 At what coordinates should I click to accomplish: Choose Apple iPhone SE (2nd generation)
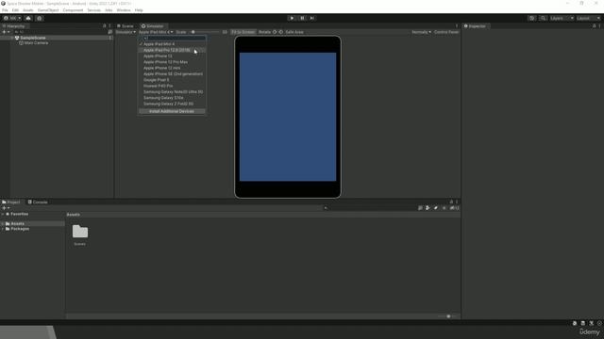172,73
